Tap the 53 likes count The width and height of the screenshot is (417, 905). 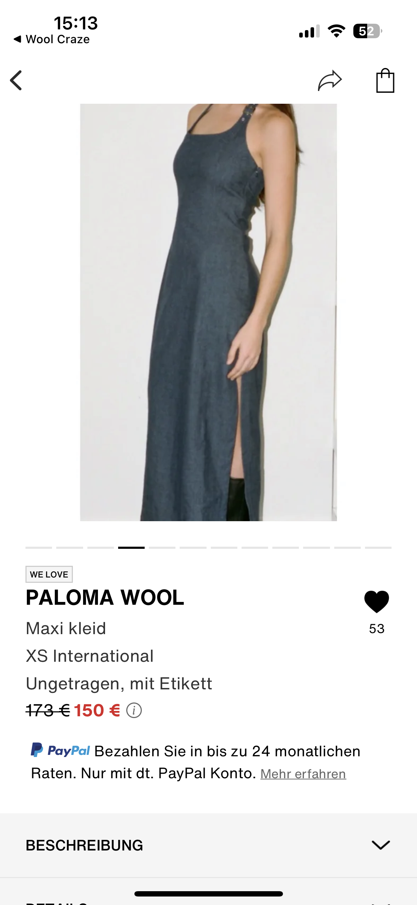coord(377,629)
